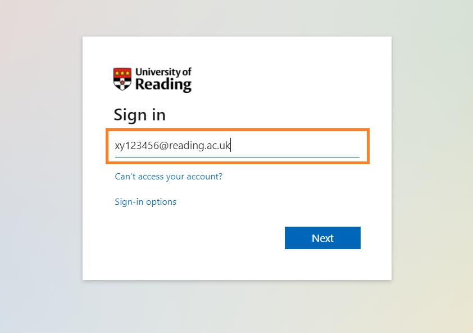Image resolution: width=473 pixels, height=333 pixels.
Task: Click the end of the entered email address
Action: click(x=231, y=146)
